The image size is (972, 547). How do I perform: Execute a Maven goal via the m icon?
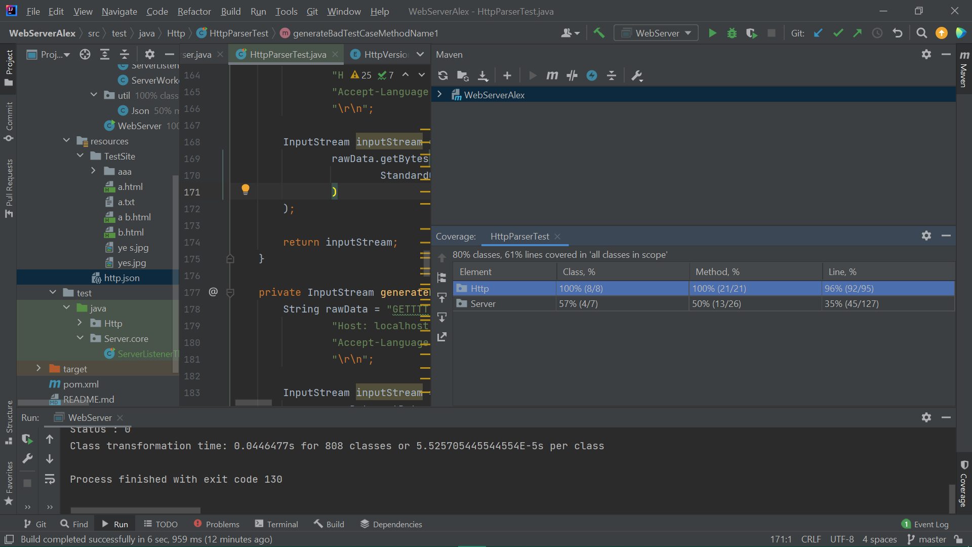(x=552, y=75)
